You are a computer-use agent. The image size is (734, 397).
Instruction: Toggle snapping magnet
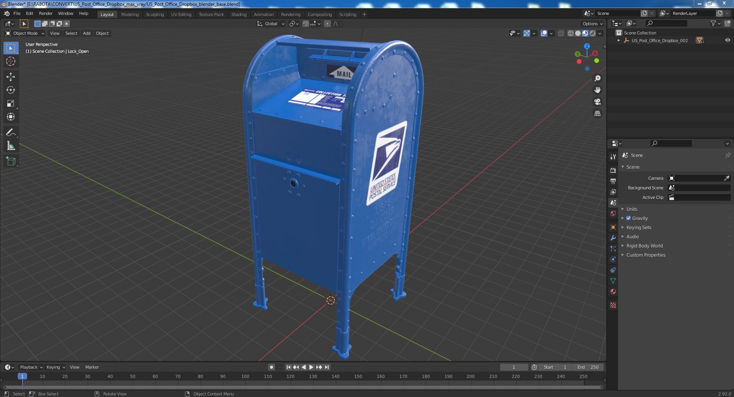[x=306, y=24]
